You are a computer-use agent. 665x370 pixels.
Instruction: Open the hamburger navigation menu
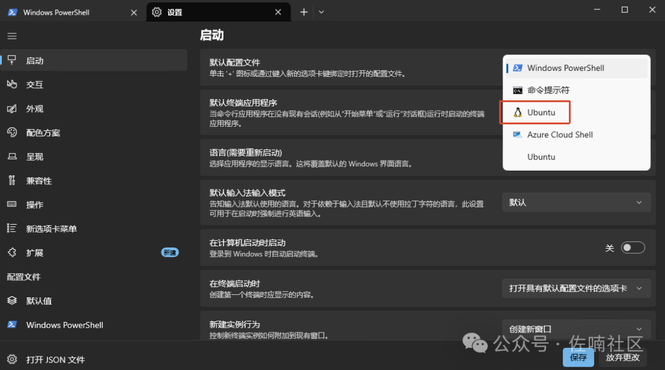point(12,36)
